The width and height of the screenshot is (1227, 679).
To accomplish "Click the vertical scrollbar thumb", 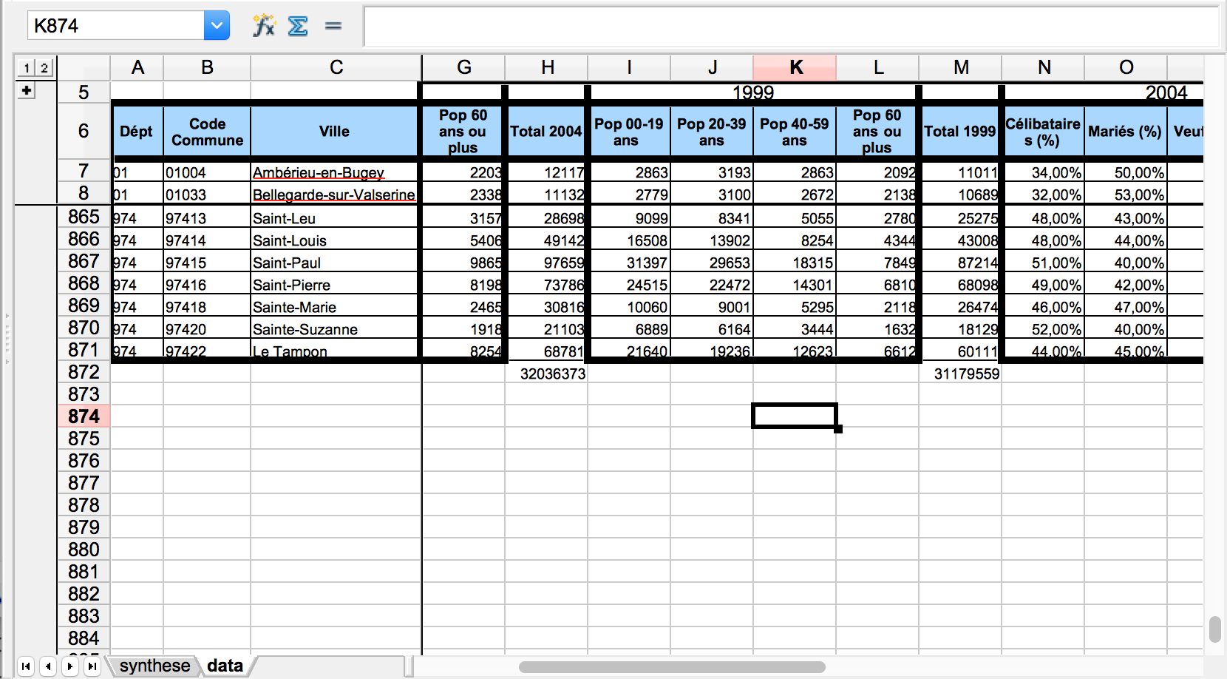I will 1214,629.
